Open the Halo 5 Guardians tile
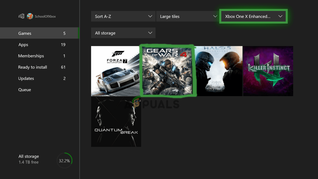This screenshot has height=179, width=318. coord(219,71)
